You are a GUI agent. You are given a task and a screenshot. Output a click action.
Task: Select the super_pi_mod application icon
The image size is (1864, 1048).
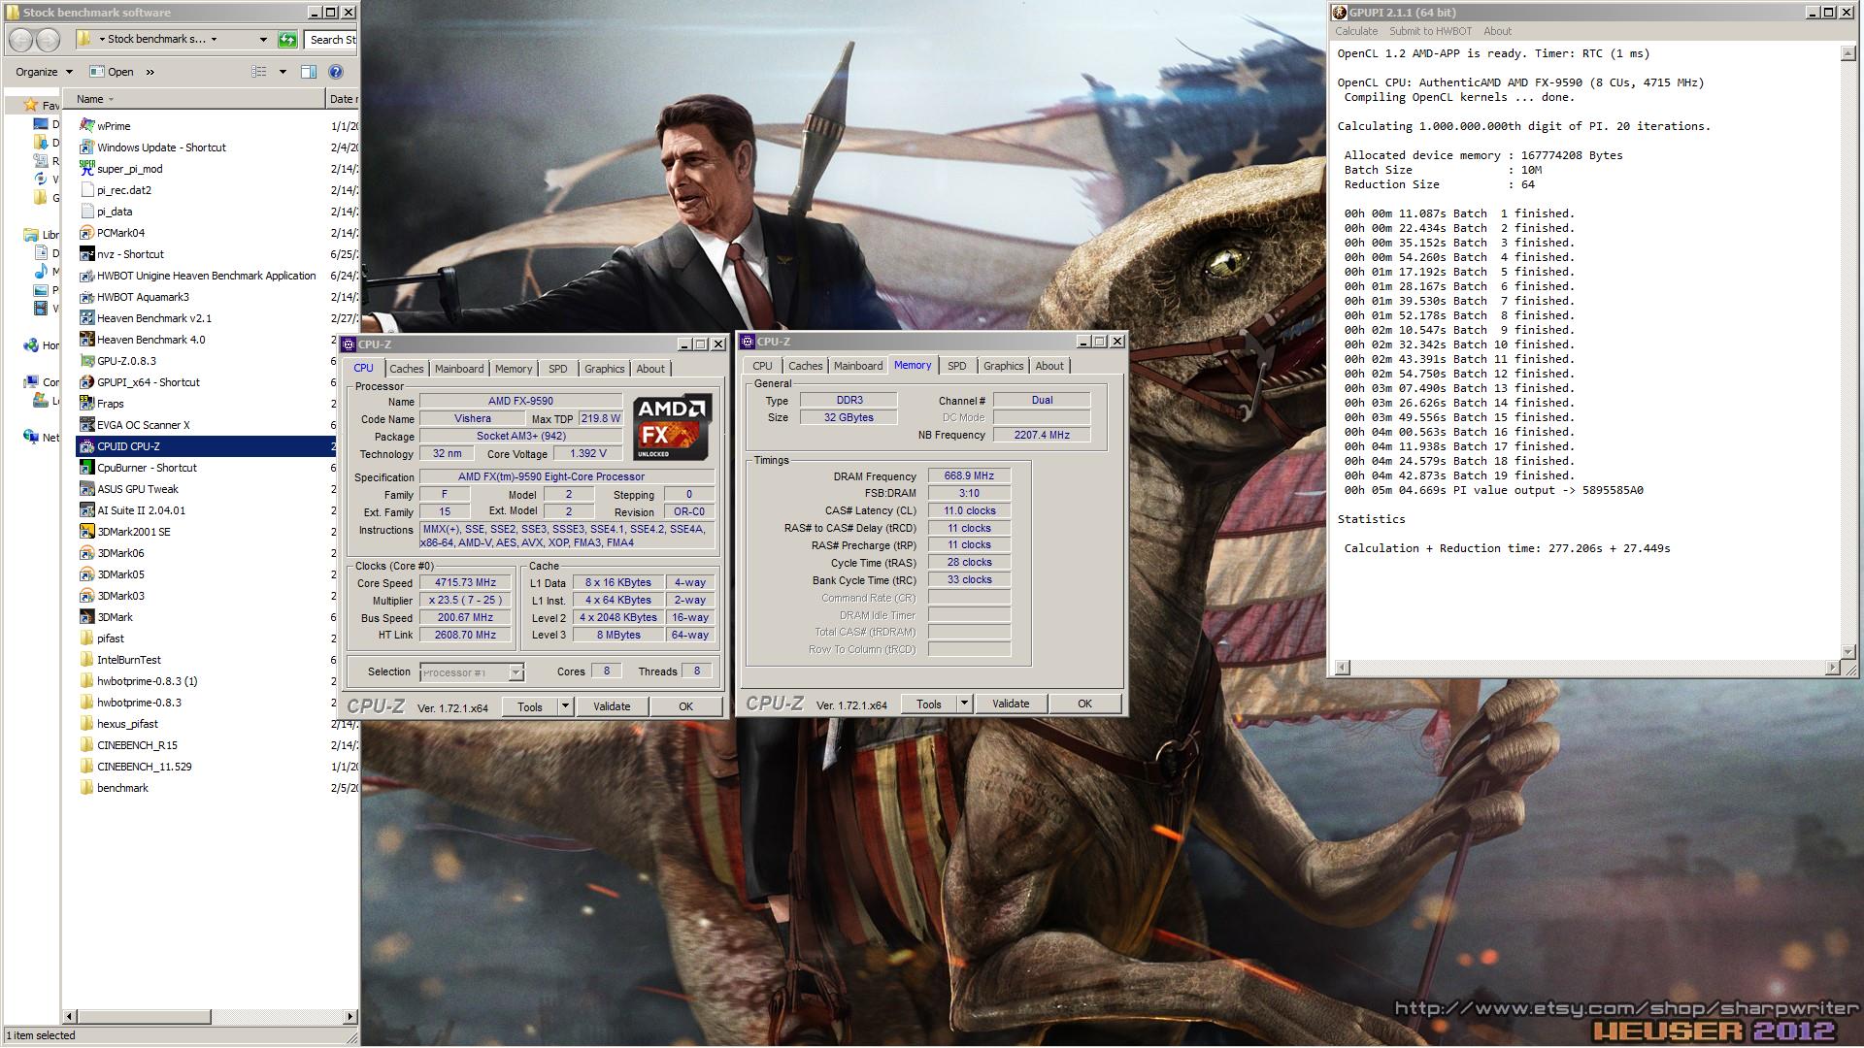[x=87, y=169]
